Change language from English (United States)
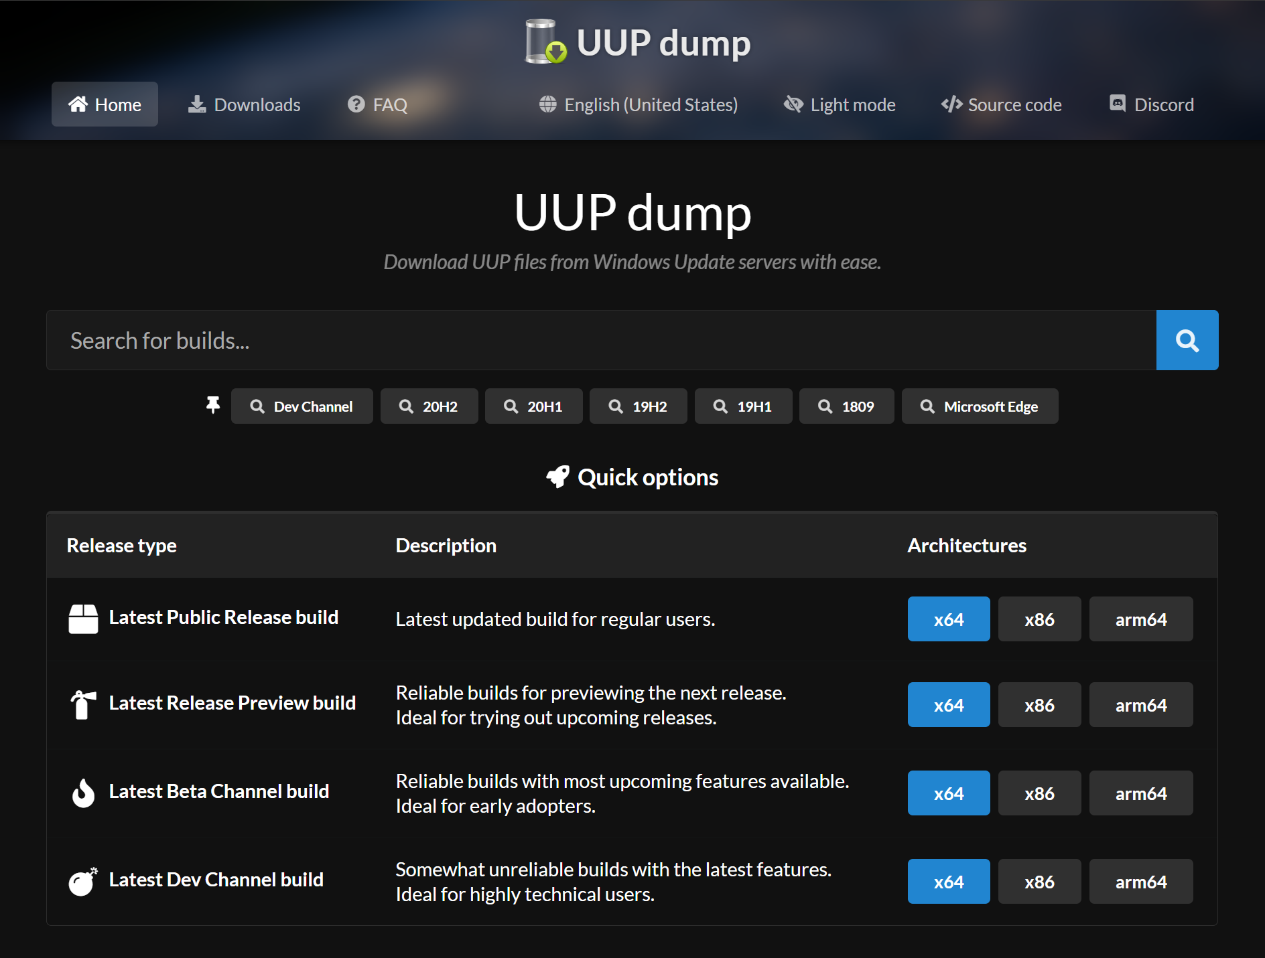The height and width of the screenshot is (958, 1265). (x=638, y=104)
